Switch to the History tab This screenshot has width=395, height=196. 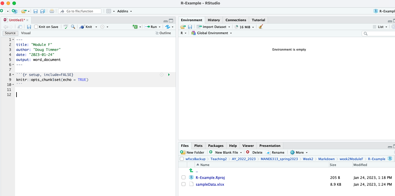pyautogui.click(x=214, y=20)
